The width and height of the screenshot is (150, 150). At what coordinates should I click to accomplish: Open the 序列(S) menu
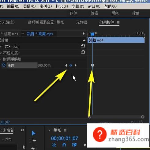[46, 6]
